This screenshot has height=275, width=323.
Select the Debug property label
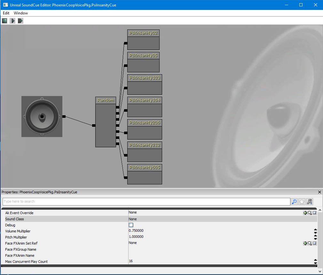[10, 225]
